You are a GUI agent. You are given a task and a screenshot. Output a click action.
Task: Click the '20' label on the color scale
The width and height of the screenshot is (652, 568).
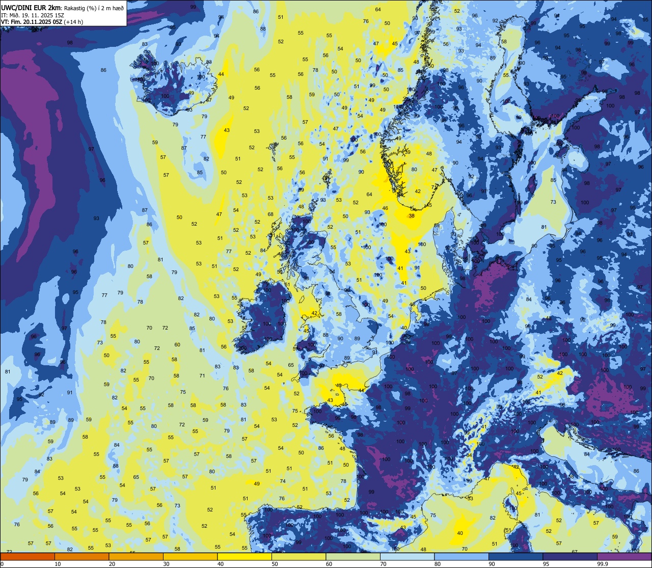112,564
